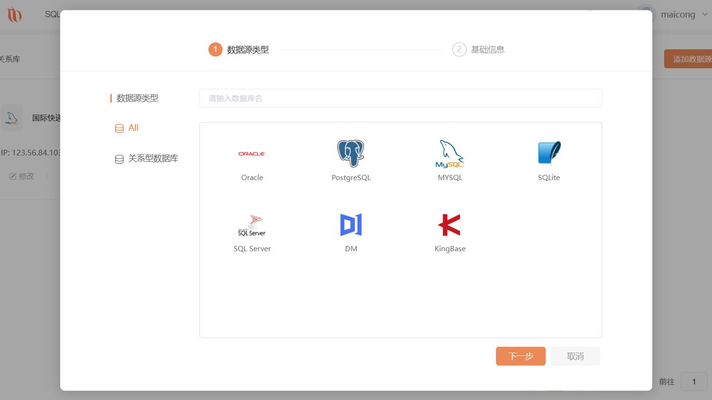Click the 前往 page number field
Viewport: 712px width, 400px height.
694,382
